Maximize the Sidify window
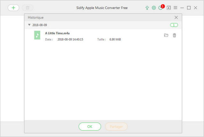This screenshot has width=204, height=137. click(x=189, y=8)
